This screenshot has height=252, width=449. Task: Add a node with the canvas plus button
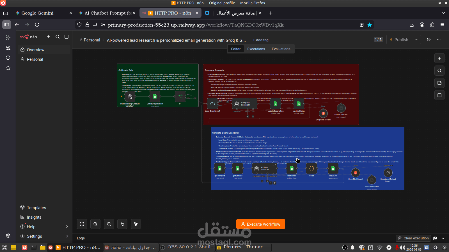click(439, 58)
